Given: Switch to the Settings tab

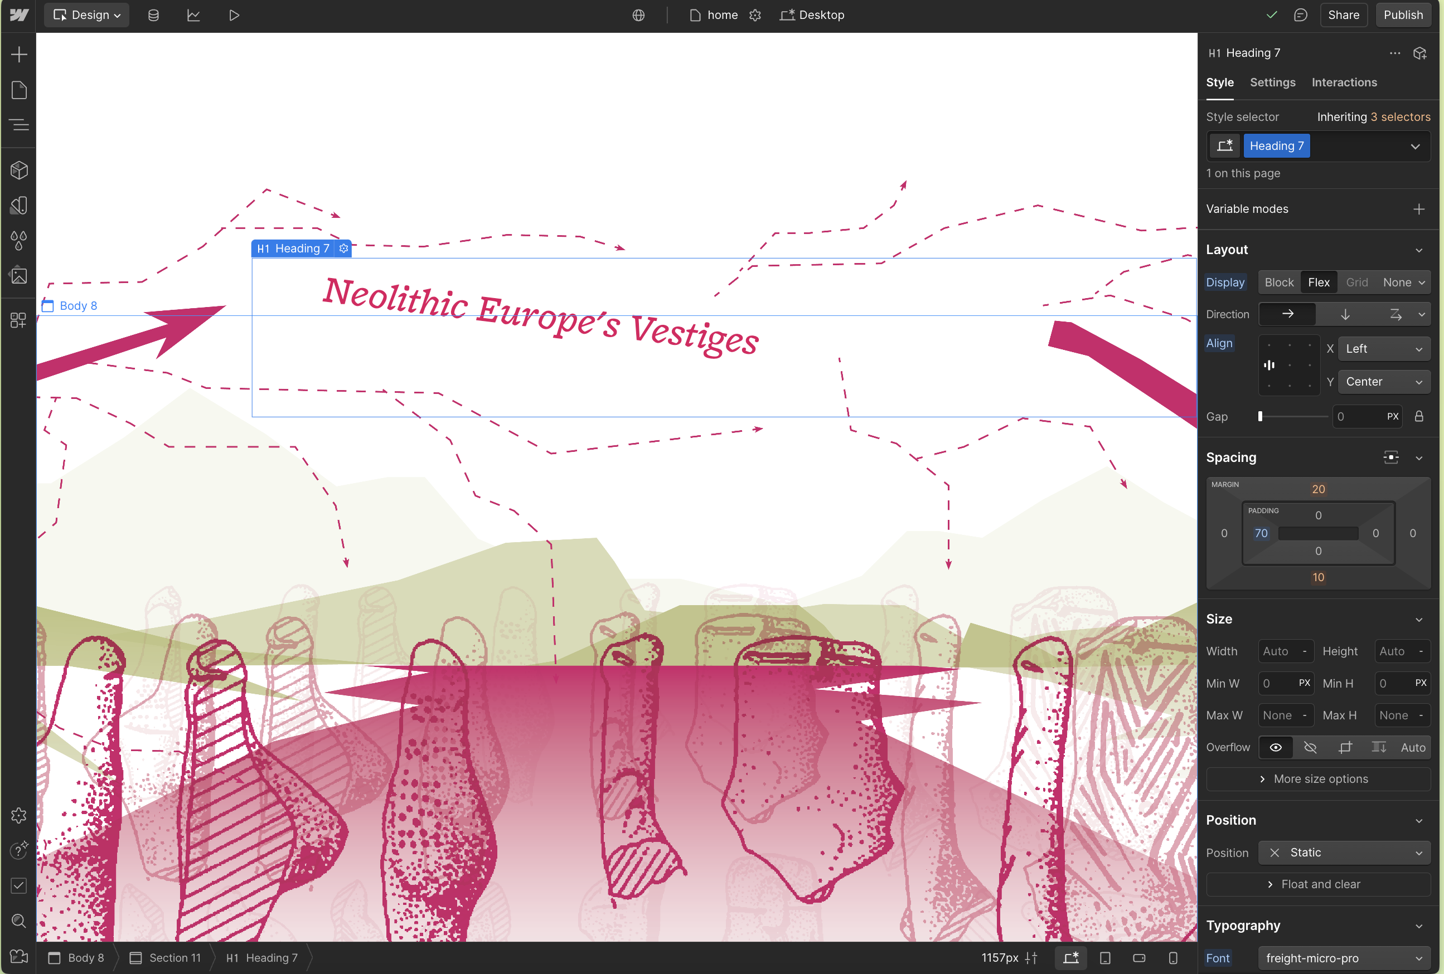Looking at the screenshot, I should [1272, 82].
